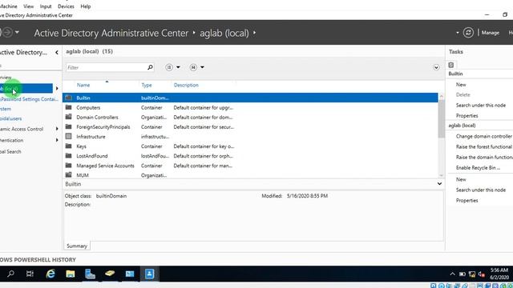513x288 pixels.
Task: Open the Manage menu
Action: coord(490,33)
